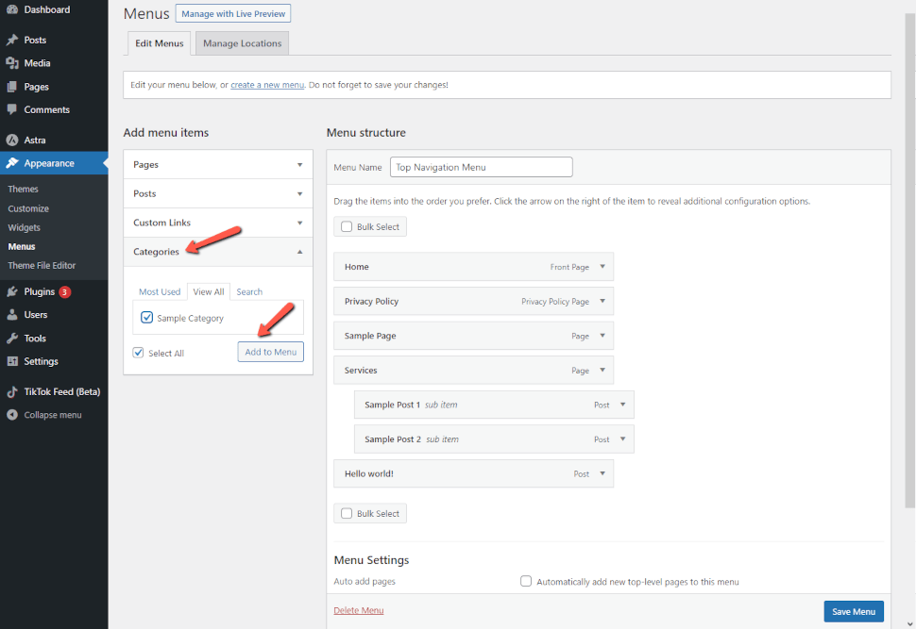The height and width of the screenshot is (629, 916).
Task: Open the Tools wrench icon
Action: click(12, 339)
